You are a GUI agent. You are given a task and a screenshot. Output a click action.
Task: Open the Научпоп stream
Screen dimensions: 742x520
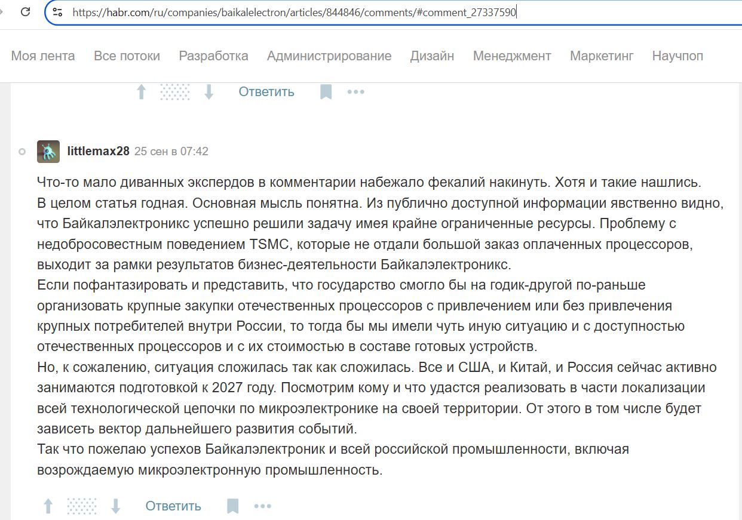(x=677, y=56)
